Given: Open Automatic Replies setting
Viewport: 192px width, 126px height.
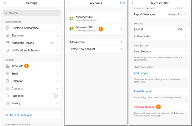Looking at the screenshot, I should click(32, 43).
